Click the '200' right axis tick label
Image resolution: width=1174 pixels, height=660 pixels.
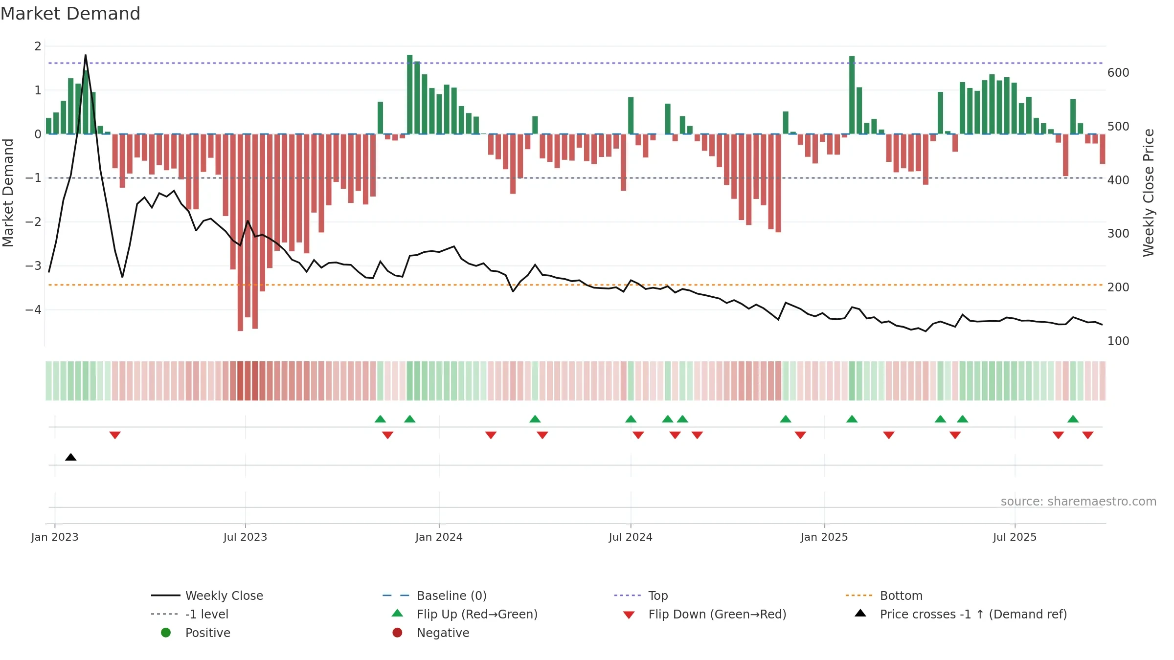1118,287
